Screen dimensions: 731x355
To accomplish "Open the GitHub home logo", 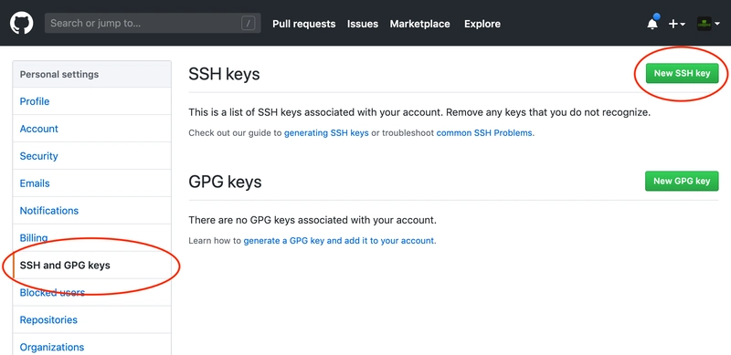I will click(21, 24).
